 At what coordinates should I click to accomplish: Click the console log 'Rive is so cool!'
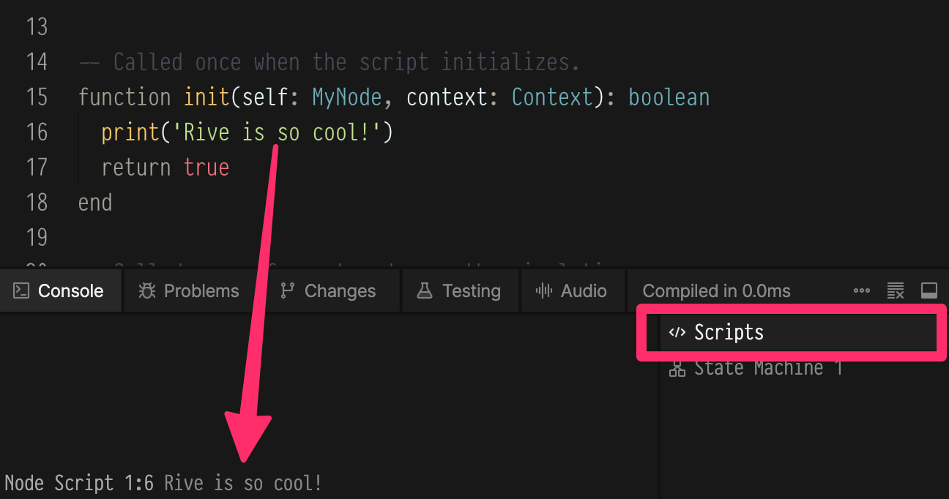242,484
